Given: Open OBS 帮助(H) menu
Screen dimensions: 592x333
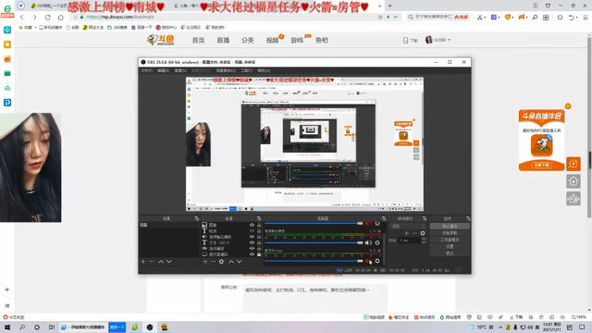Looking at the screenshot, I should 264,70.
